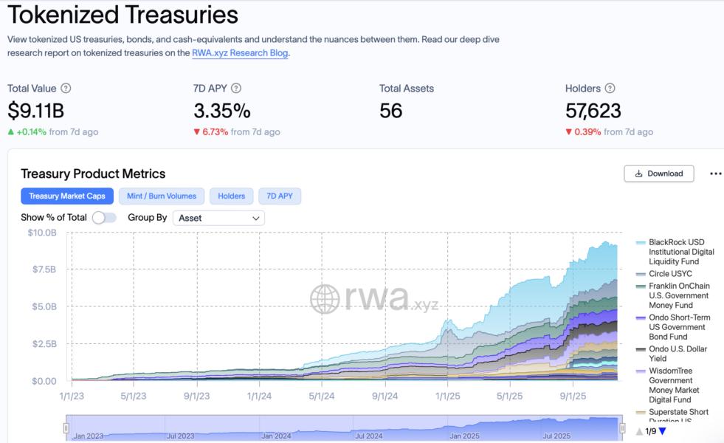
Task: Enable Show % of Total switch
Action: click(x=104, y=218)
